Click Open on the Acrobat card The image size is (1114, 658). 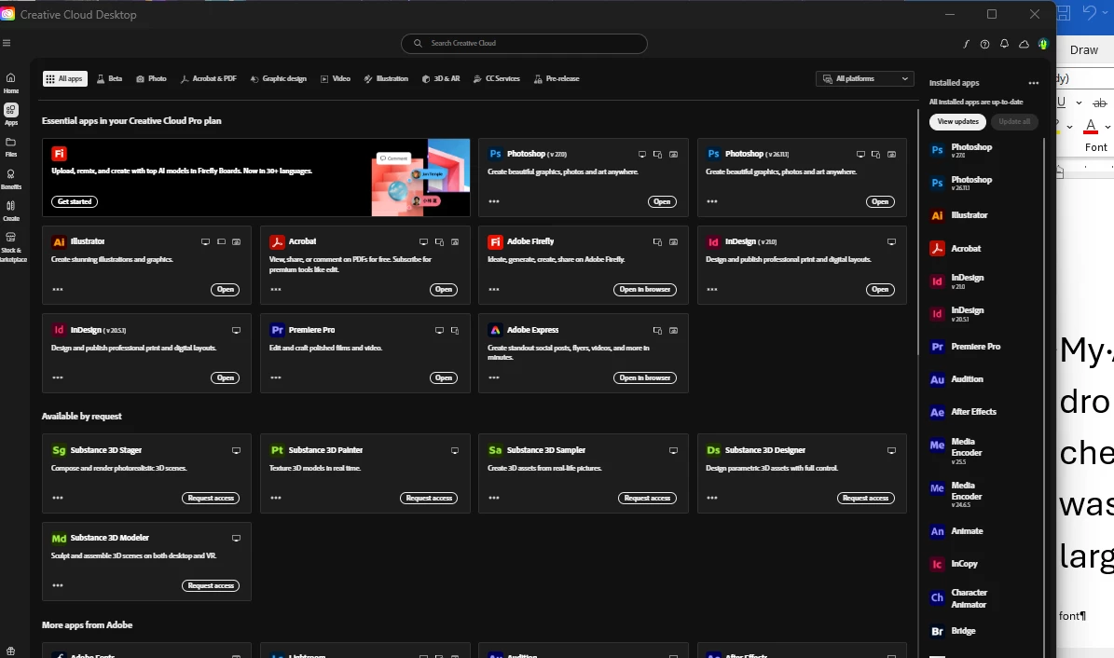[444, 289]
